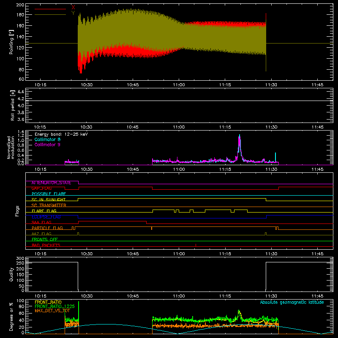Click the red pointing spike near 11:28
This screenshot has height=338, width=338.
(266, 17)
